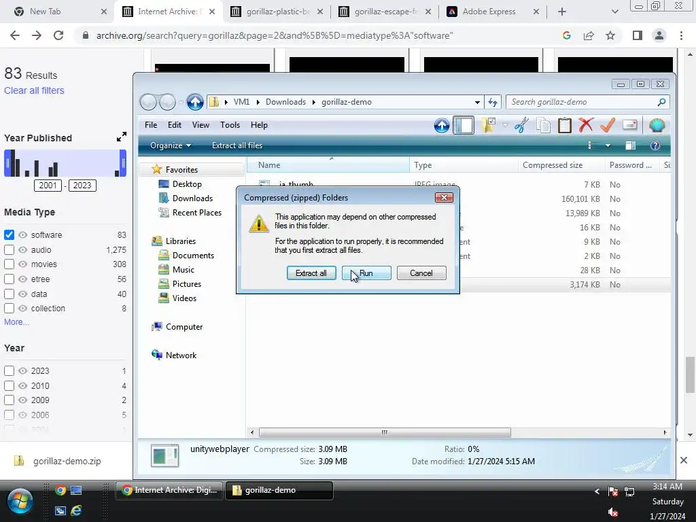The height and width of the screenshot is (522, 696).
Task: Click the Run button
Action: tap(366, 273)
